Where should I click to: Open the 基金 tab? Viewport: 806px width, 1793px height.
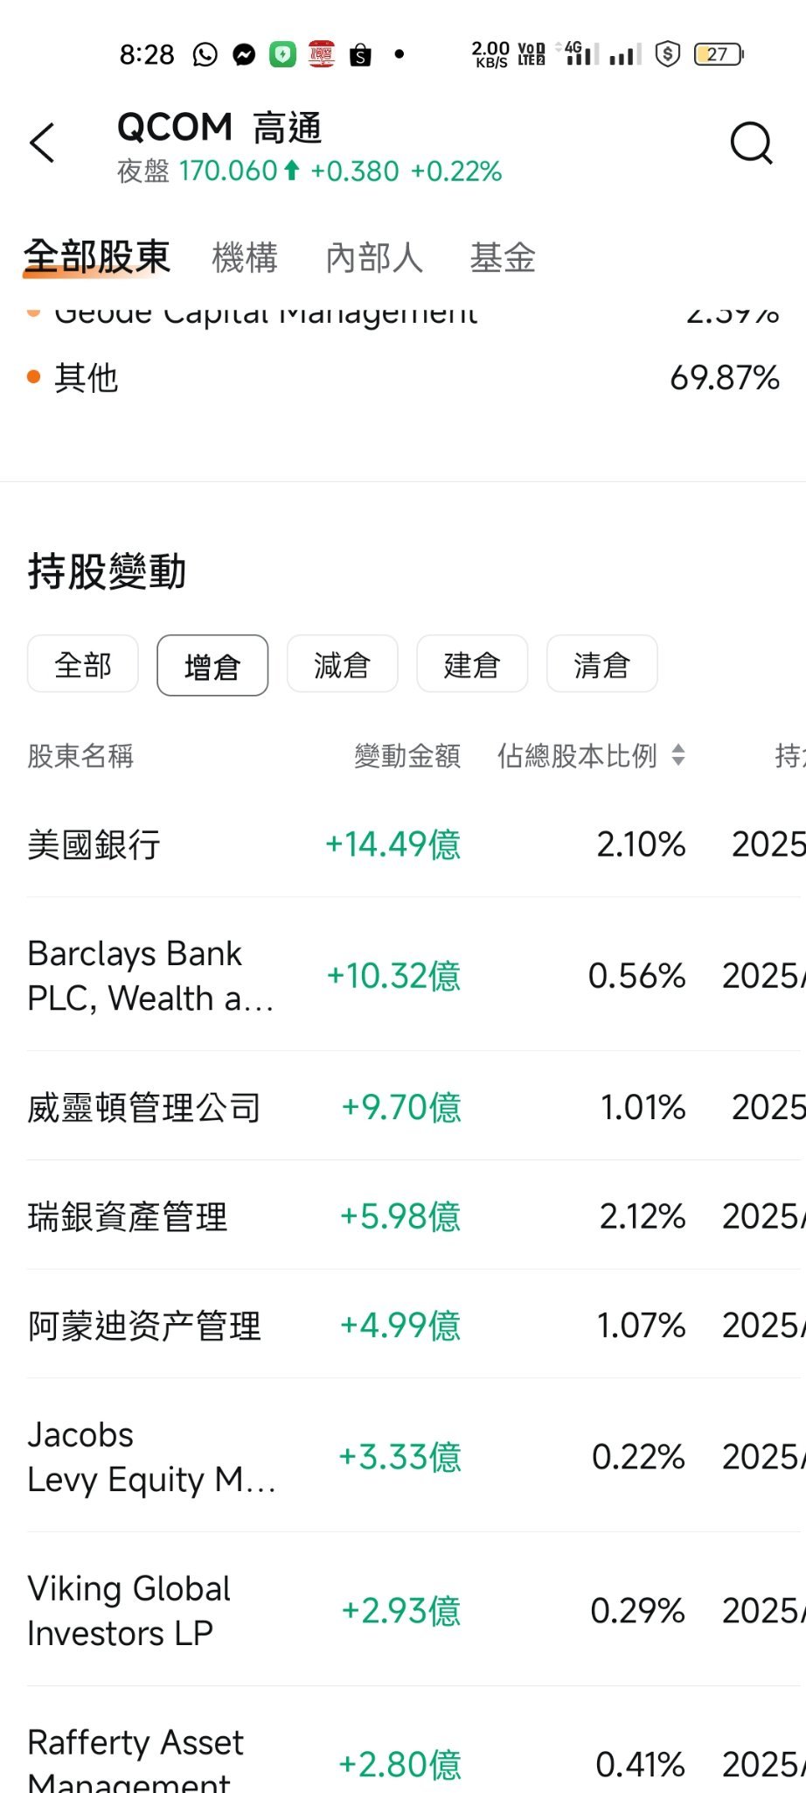coord(503,258)
